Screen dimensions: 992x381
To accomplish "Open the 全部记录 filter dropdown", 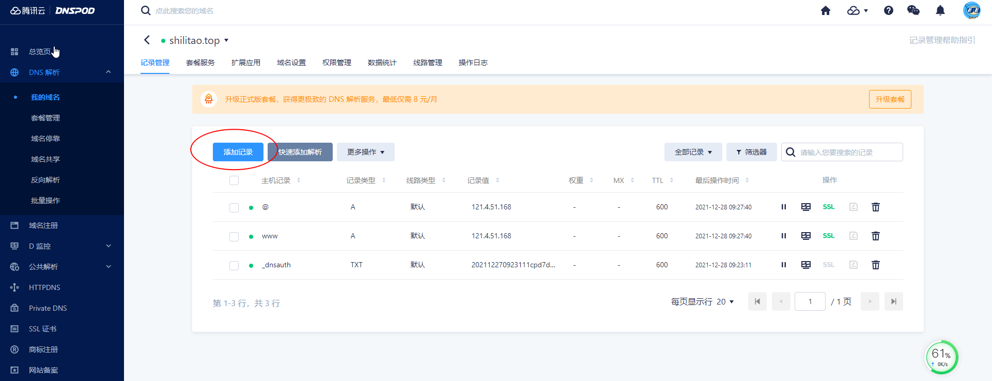I will [x=693, y=152].
